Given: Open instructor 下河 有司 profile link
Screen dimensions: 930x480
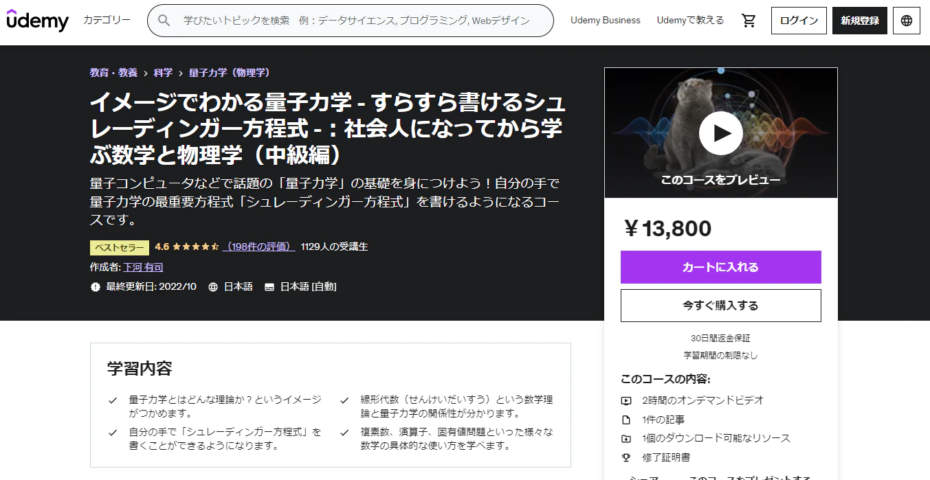Looking at the screenshot, I should [143, 267].
